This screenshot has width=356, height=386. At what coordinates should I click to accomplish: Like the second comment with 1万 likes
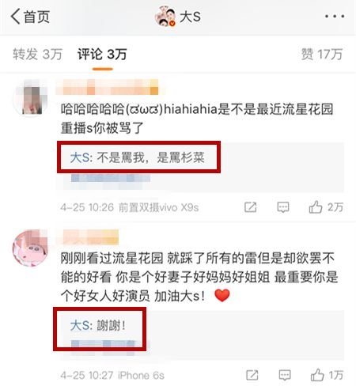tap(327, 375)
